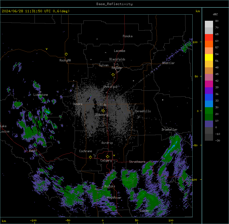Viewport: 229px width, 224px height.
Task: Select the white asterisk marker above Limestone
Action: pos(41,92)
